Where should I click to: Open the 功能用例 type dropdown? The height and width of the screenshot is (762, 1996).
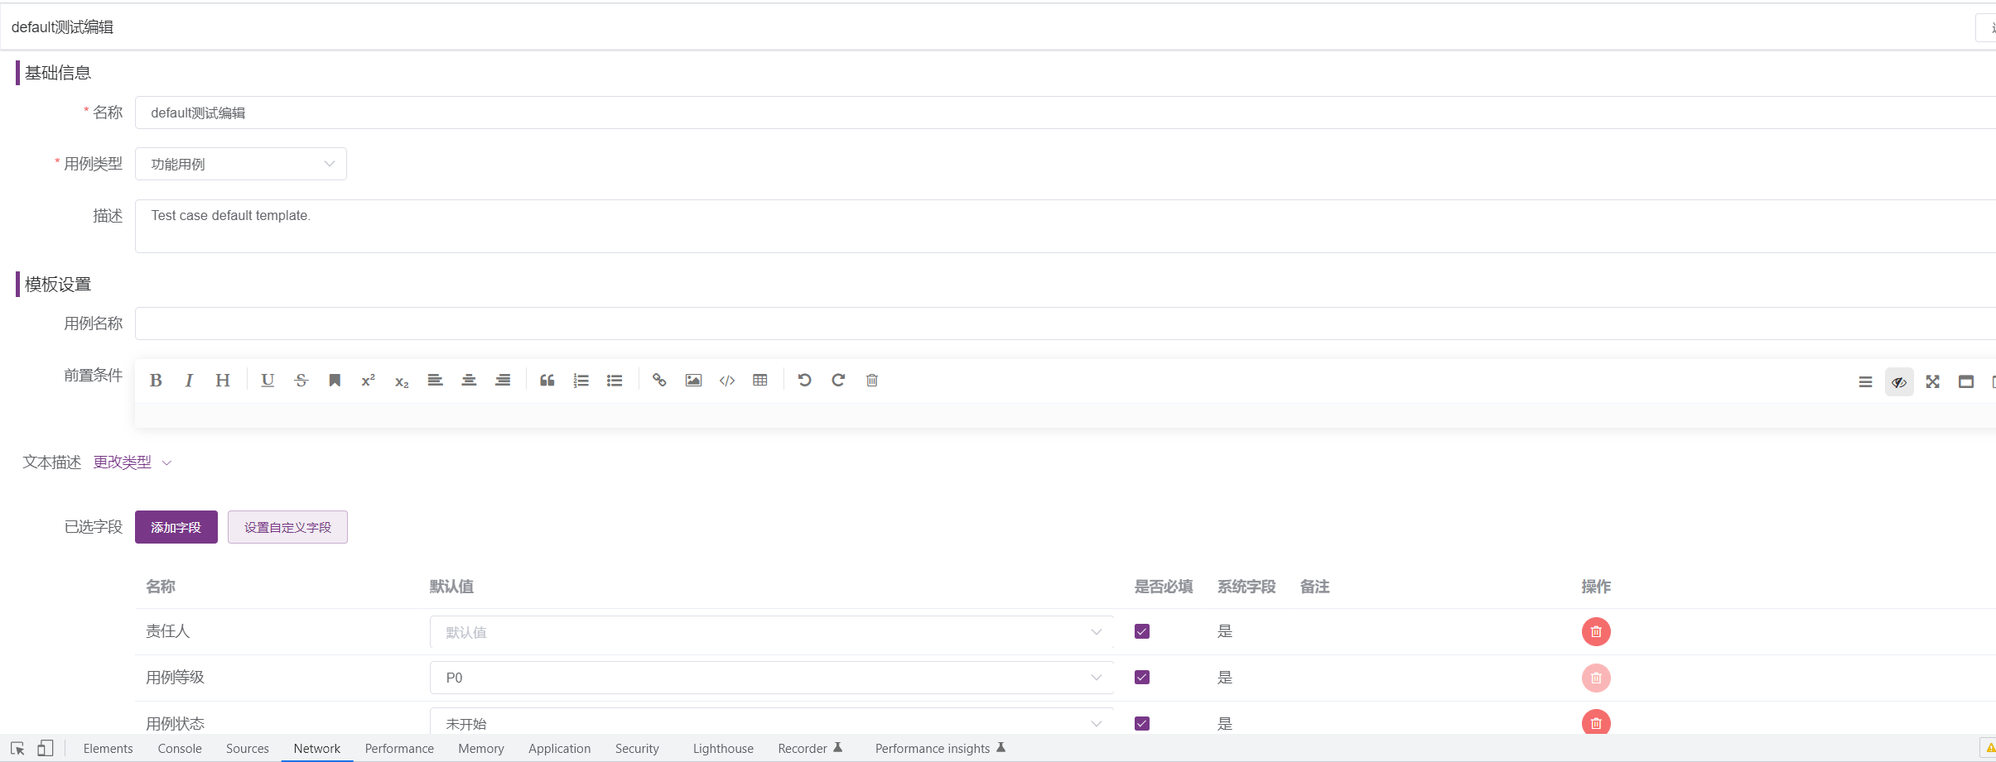240,164
